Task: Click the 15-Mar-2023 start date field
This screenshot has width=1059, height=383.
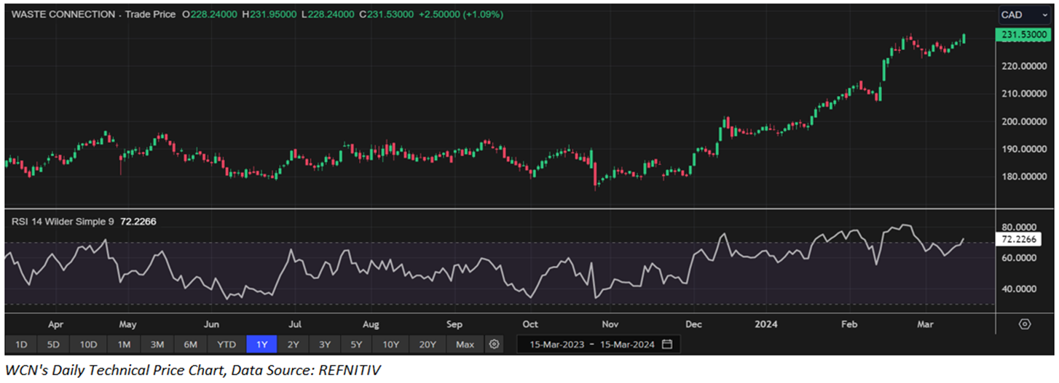Action: coord(555,344)
